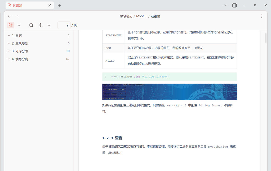Image resolution: width=271 pixels, height=171 pixels.
Task: Collapse the 4. 读写分离 chapter
Action: coord(9,59)
